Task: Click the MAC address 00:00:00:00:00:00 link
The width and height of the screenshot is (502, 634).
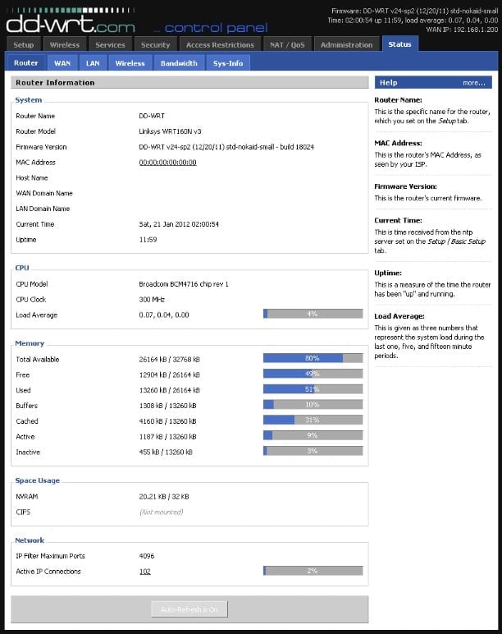Action: point(167,162)
